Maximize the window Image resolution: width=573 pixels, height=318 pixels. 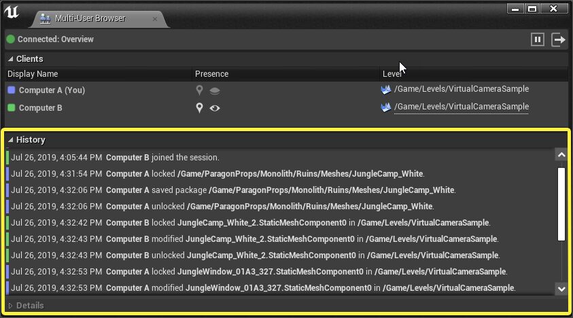532,9
